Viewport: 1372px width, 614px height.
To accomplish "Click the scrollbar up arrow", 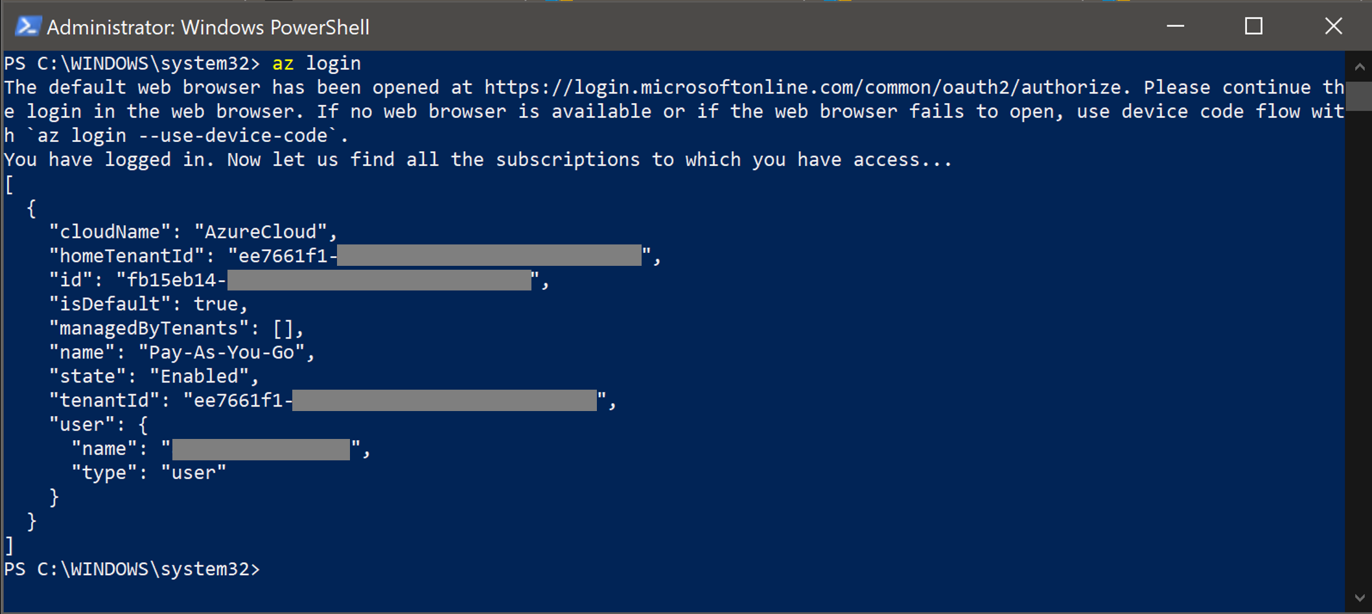I will (x=1359, y=67).
